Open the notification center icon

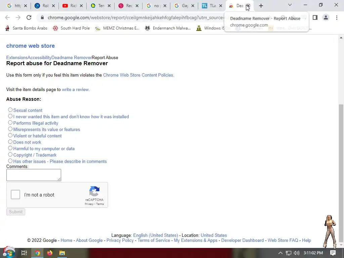point(333,253)
